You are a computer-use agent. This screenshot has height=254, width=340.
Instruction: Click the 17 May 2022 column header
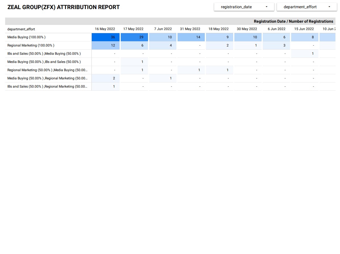pyautogui.click(x=133, y=29)
